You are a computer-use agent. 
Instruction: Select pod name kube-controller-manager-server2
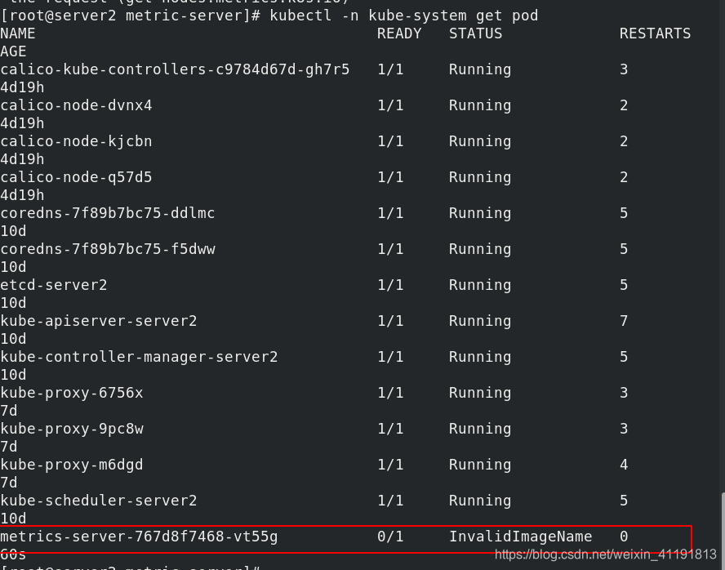[139, 358]
